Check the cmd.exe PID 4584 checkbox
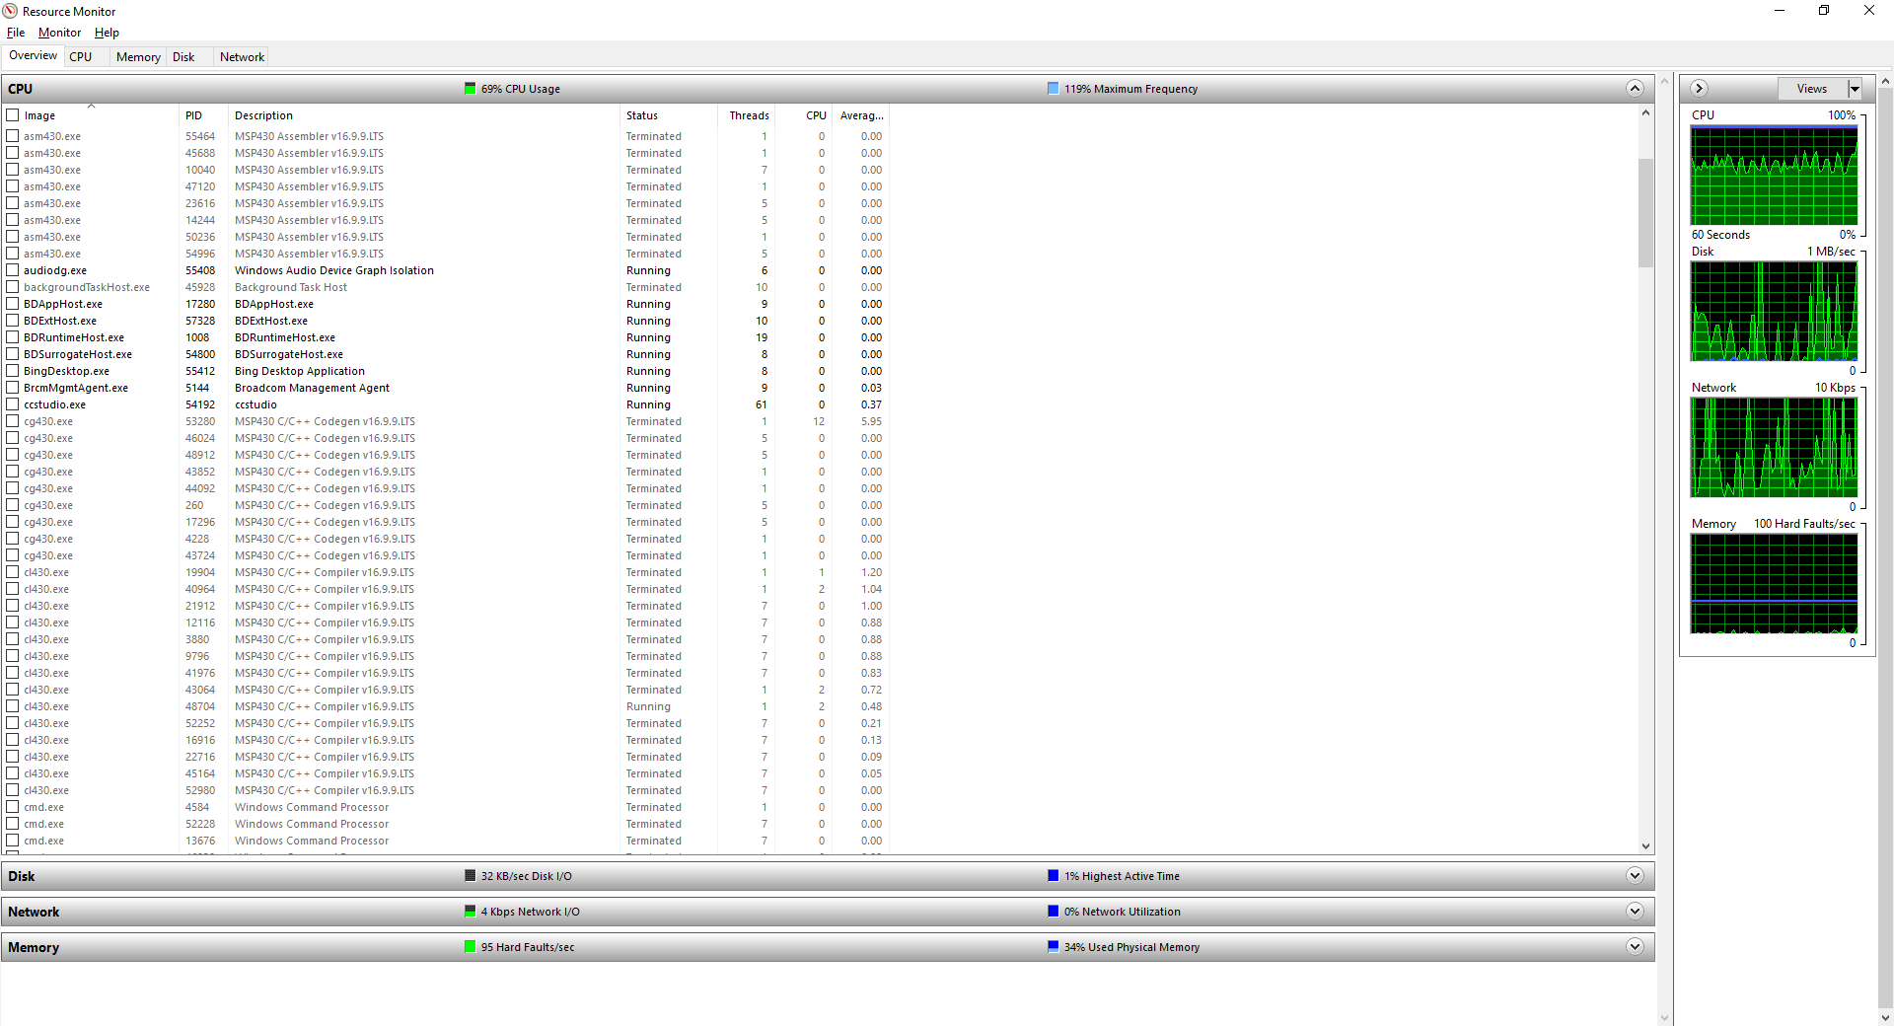The width and height of the screenshot is (1894, 1026). [13, 807]
